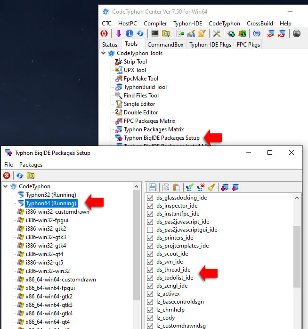The image size is (308, 329).
Task: Select Strip Tool in tools tree
Action: click(136, 62)
